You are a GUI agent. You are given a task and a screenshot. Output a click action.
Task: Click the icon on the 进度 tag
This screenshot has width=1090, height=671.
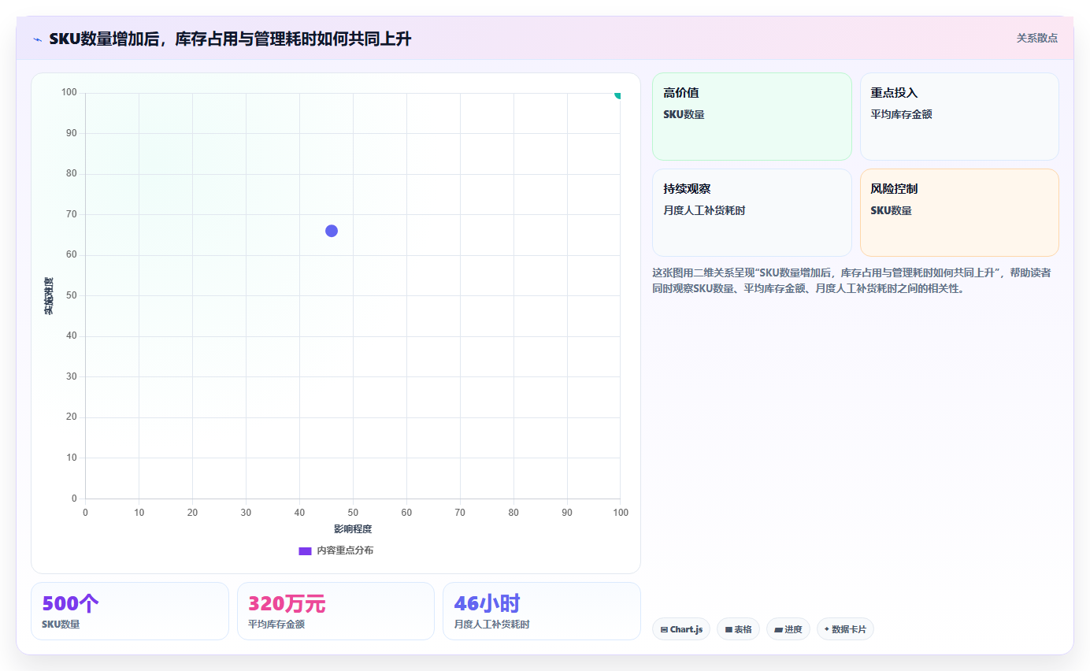point(778,630)
